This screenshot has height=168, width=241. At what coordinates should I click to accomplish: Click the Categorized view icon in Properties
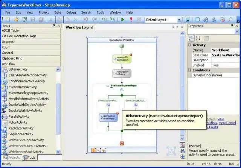coord(191,38)
